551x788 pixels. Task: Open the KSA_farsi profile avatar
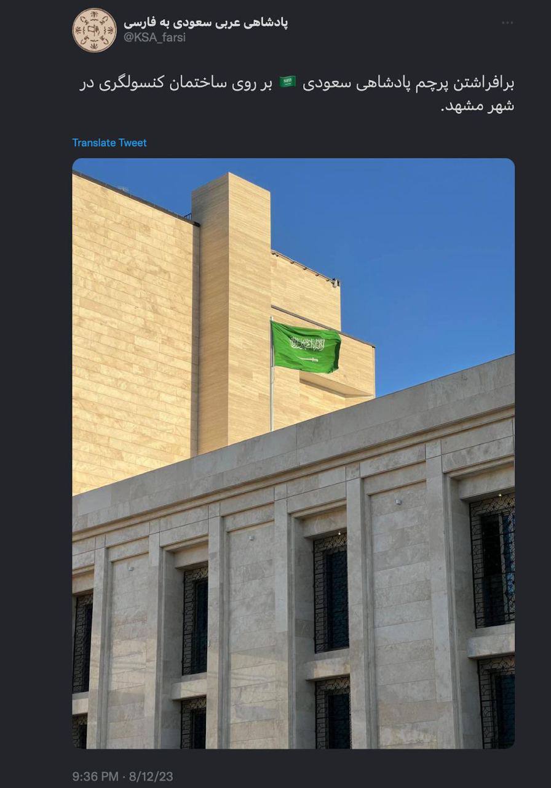(94, 30)
